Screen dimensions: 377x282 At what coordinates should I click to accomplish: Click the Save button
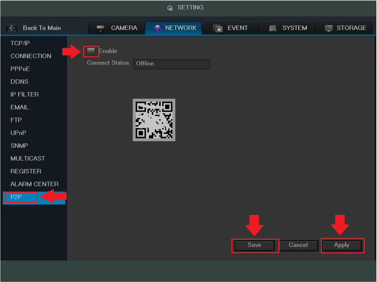(x=255, y=245)
